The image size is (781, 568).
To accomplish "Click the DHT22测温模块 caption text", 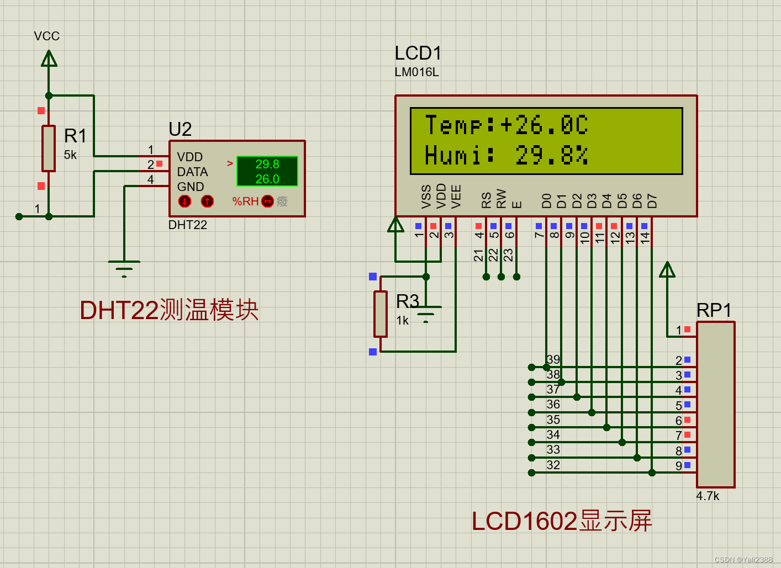I will 169,310.
